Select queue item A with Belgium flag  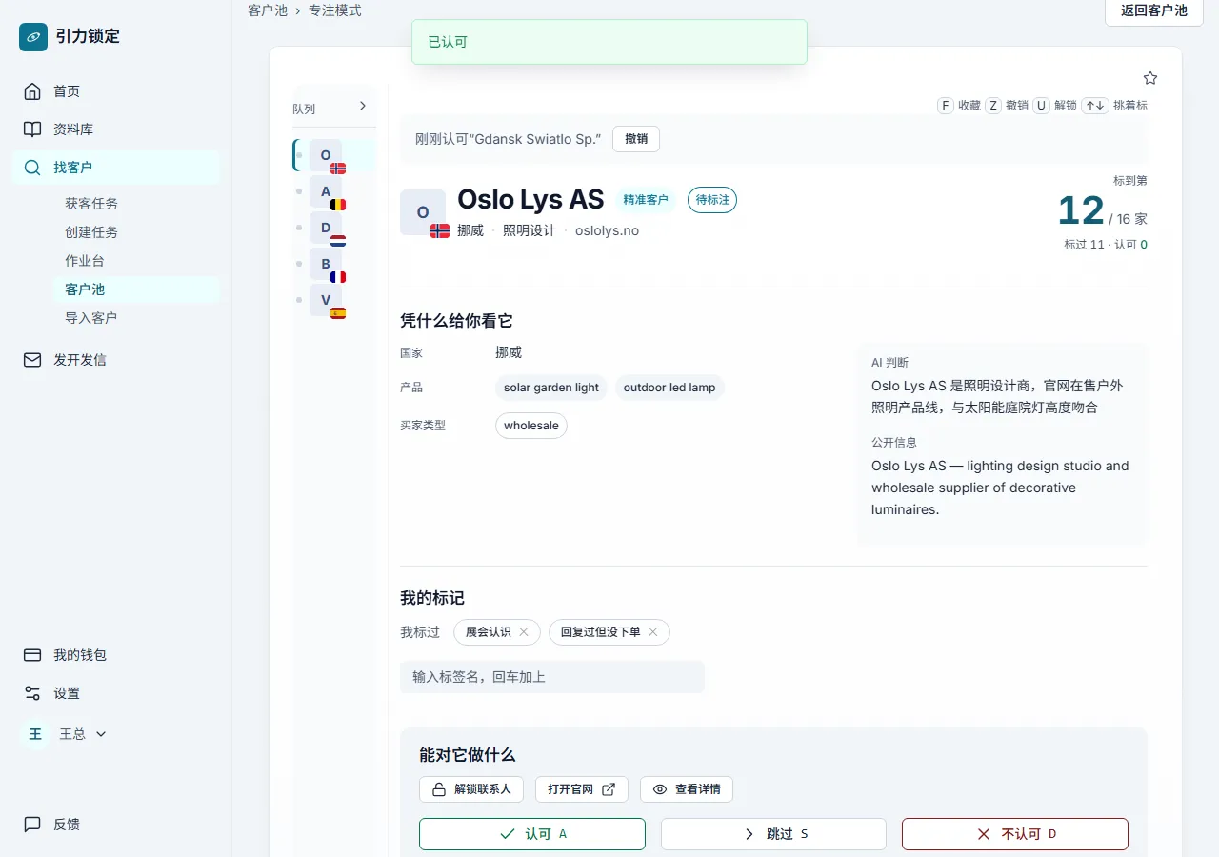(334, 191)
